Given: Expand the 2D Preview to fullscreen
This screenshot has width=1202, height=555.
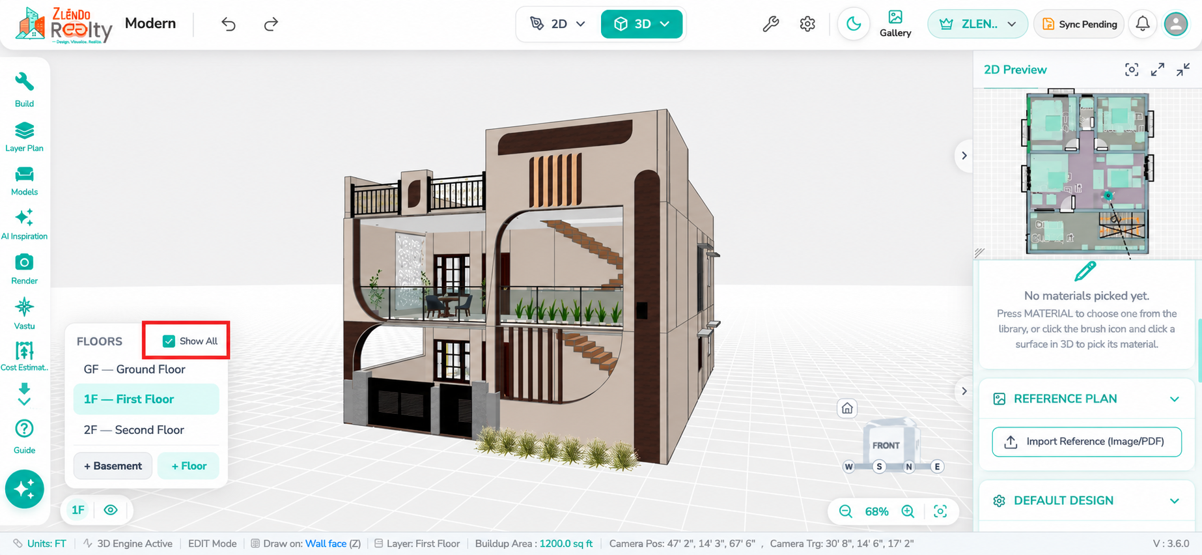Looking at the screenshot, I should coord(1158,70).
